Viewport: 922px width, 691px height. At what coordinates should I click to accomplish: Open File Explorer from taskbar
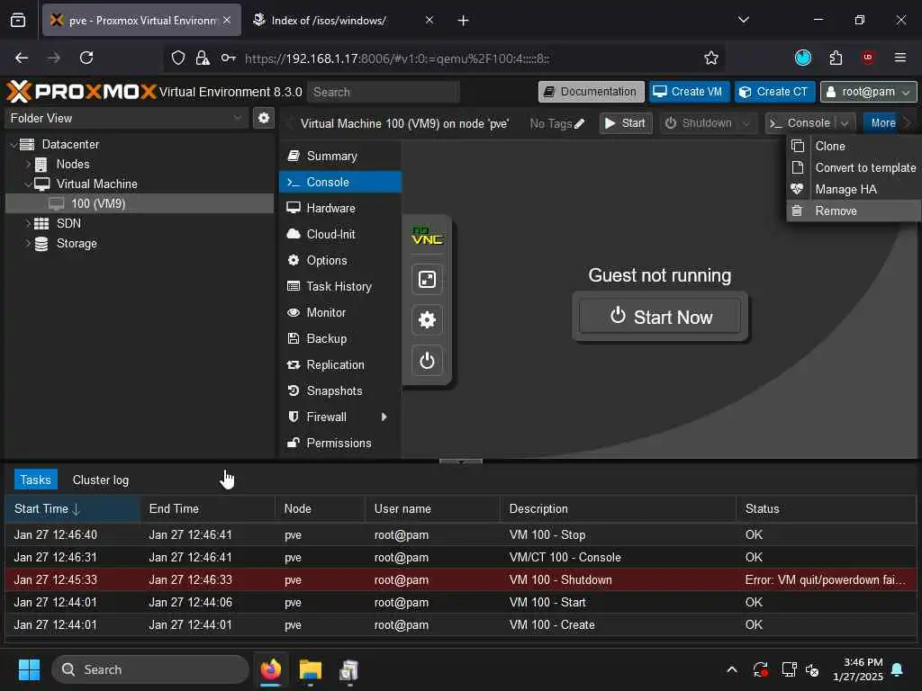click(310, 669)
